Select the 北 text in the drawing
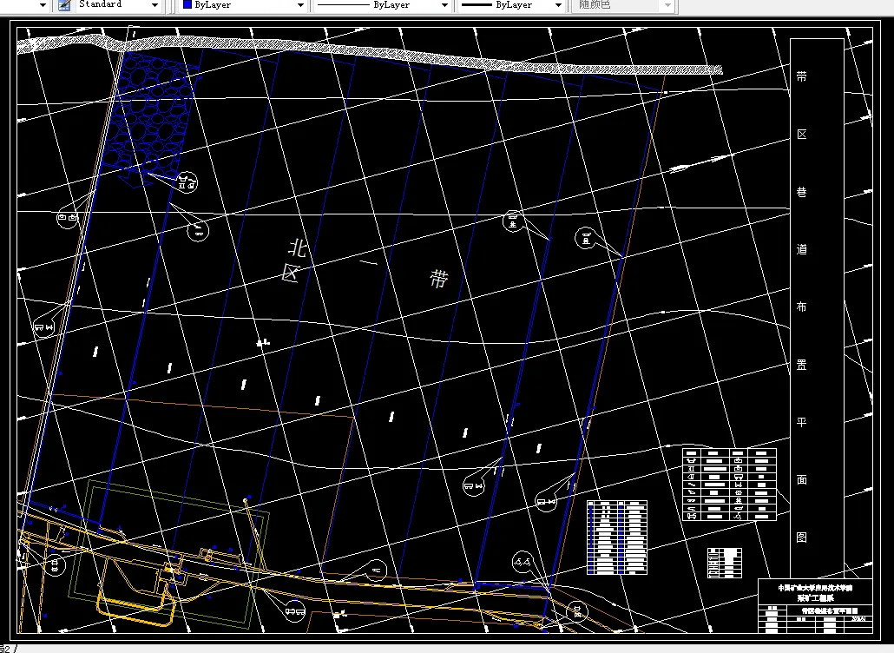 pyautogui.click(x=299, y=248)
